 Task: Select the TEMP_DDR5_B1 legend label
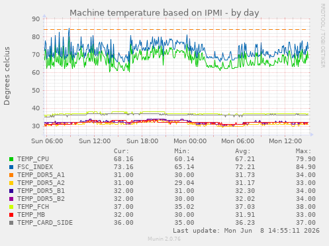(41, 191)
